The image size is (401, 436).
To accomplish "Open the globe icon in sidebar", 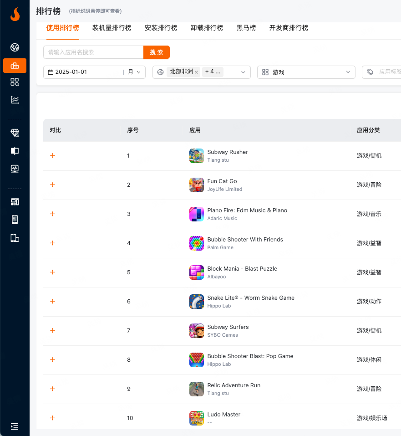I will point(15,47).
